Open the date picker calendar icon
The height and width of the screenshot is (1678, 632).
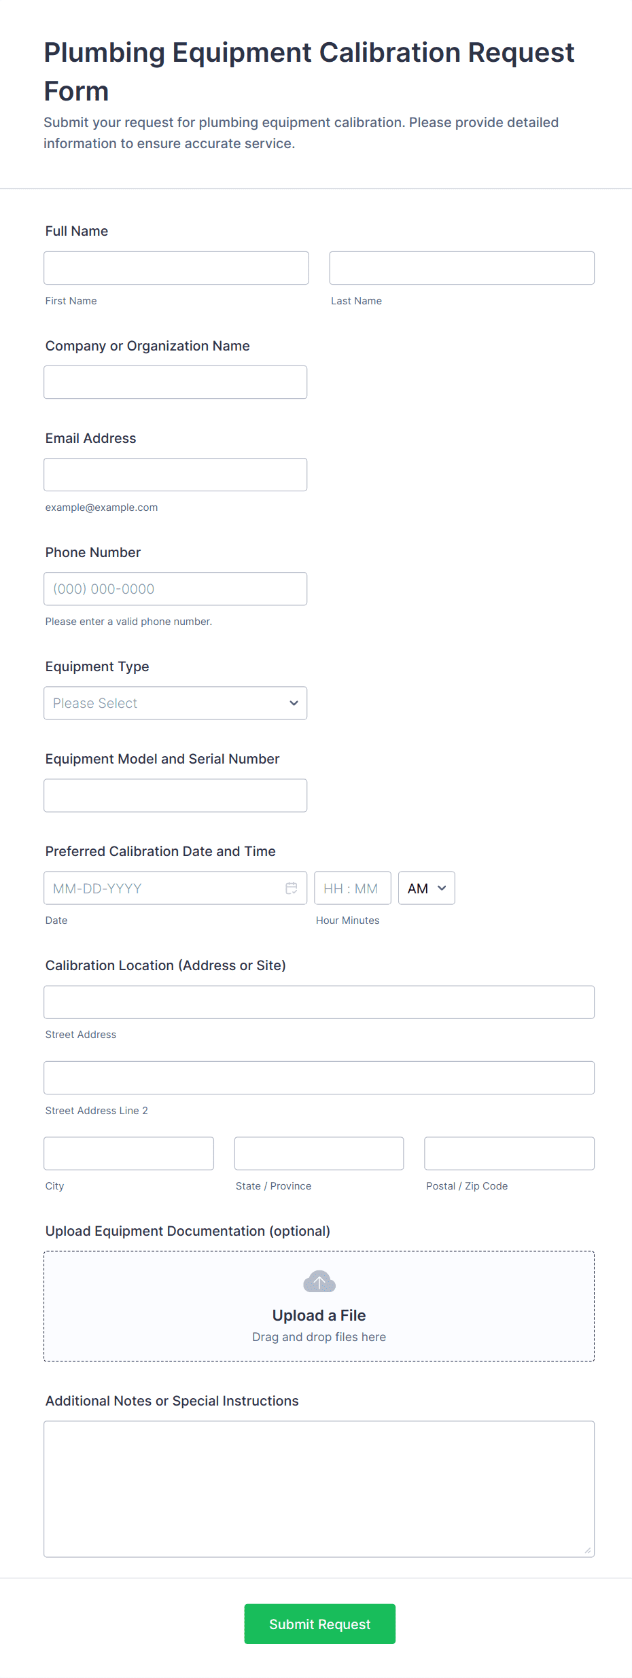pyautogui.click(x=291, y=887)
